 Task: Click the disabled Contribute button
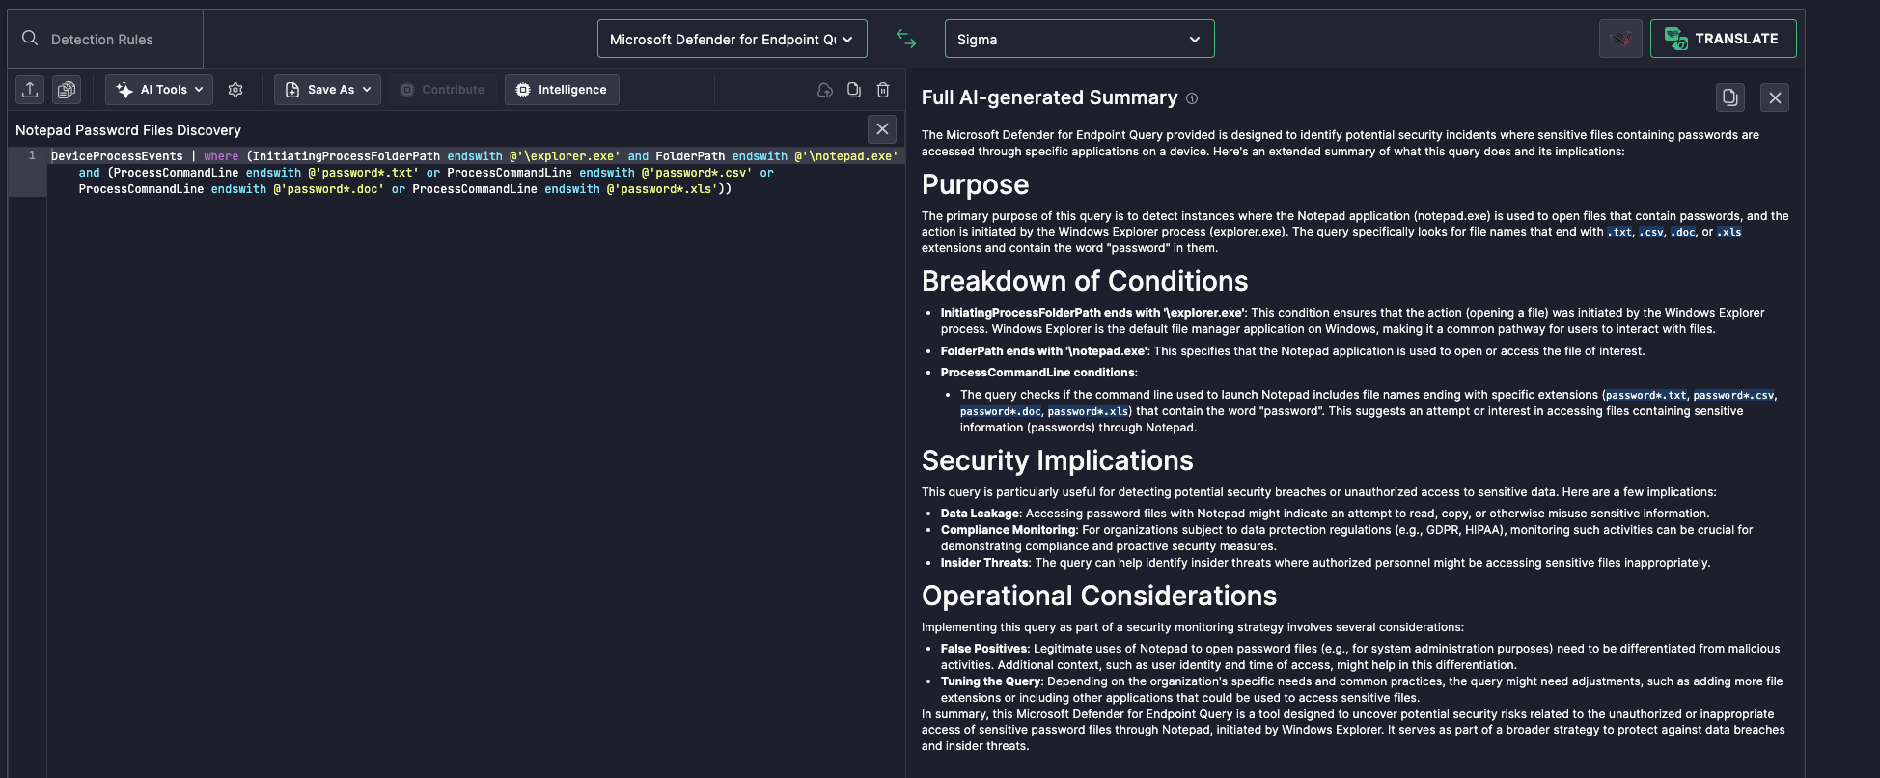443,90
